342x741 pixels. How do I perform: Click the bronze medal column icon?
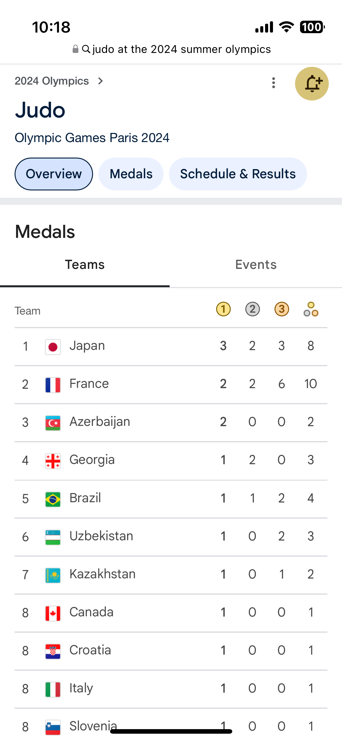tap(282, 309)
